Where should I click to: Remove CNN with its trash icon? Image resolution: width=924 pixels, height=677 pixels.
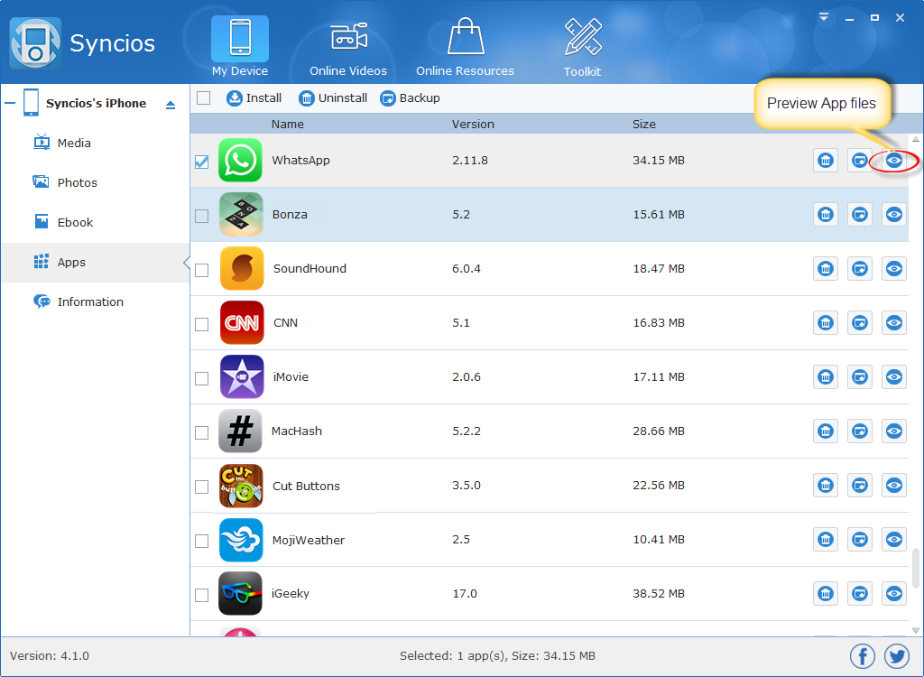point(826,322)
